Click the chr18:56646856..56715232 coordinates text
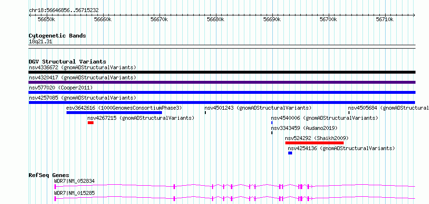 [x=64, y=11]
